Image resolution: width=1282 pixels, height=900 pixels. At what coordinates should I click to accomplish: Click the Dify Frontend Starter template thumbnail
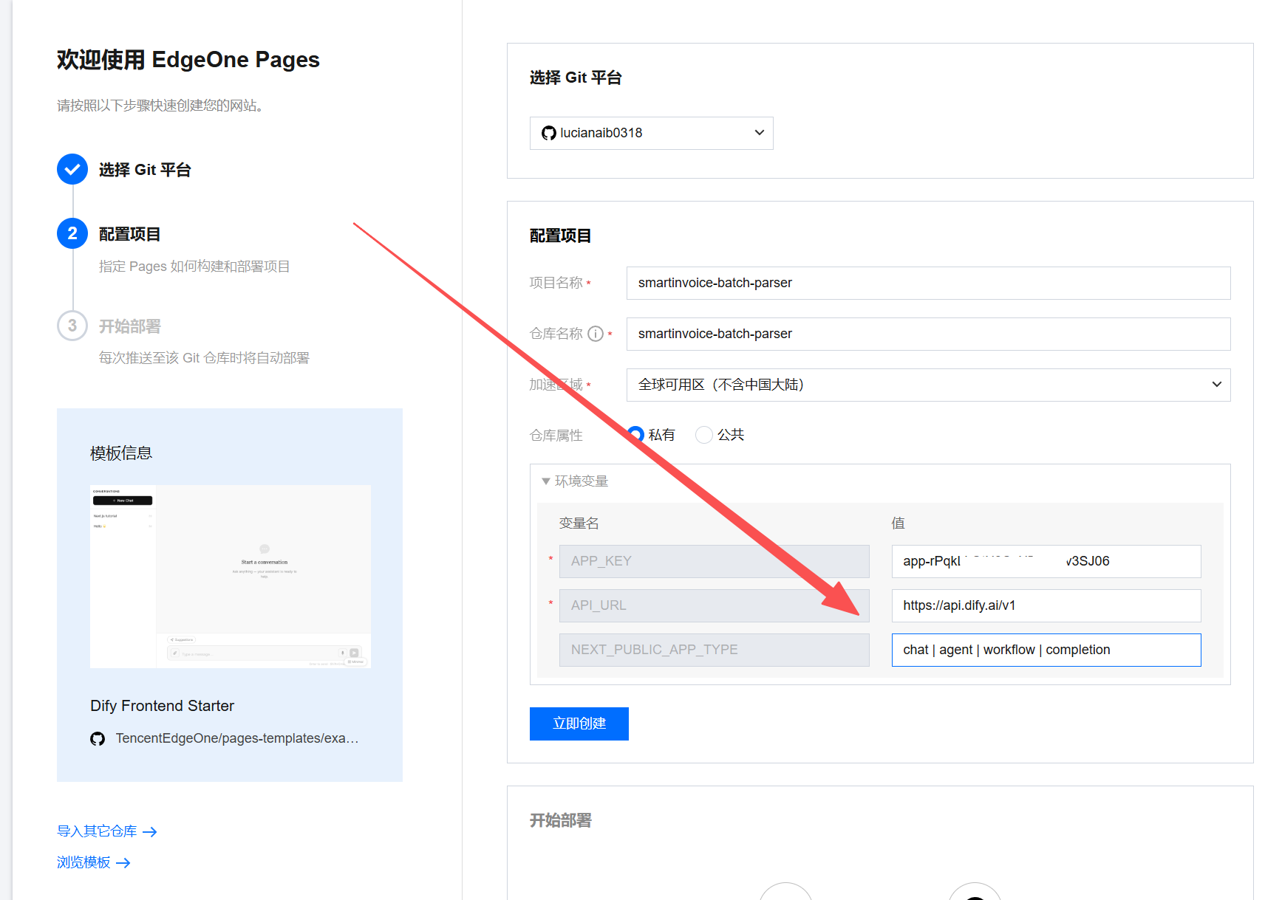(x=231, y=577)
